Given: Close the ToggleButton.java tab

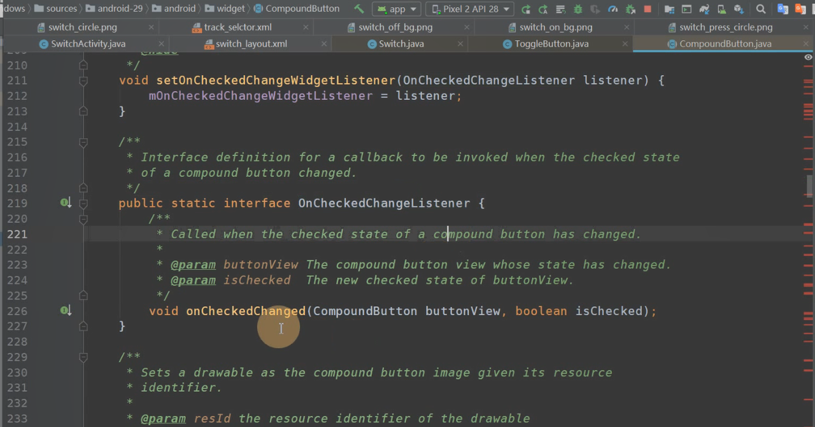Looking at the screenshot, I should tap(625, 44).
